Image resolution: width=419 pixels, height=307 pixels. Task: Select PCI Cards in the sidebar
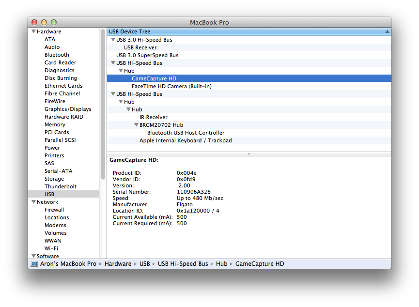(x=57, y=132)
